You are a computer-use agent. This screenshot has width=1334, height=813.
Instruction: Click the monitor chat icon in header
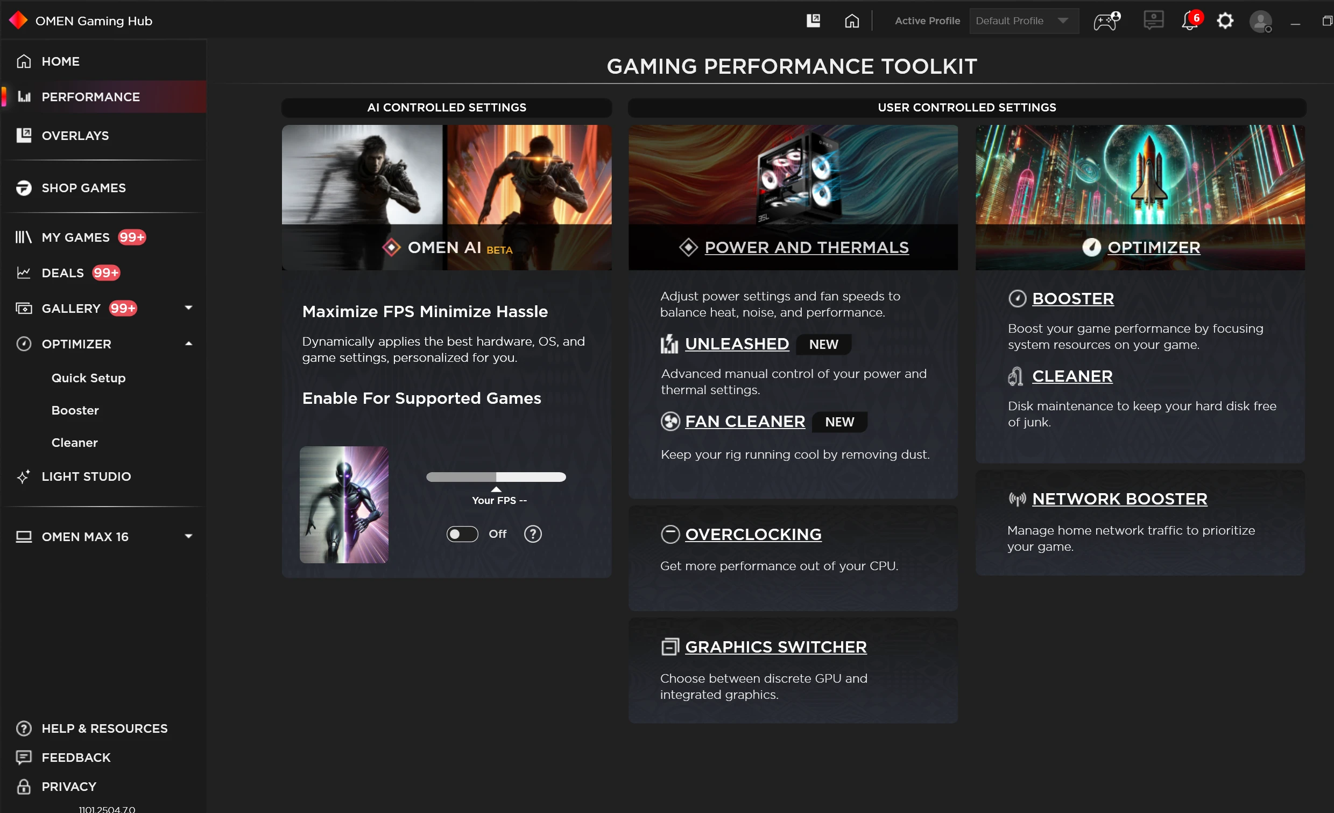pyautogui.click(x=1153, y=20)
